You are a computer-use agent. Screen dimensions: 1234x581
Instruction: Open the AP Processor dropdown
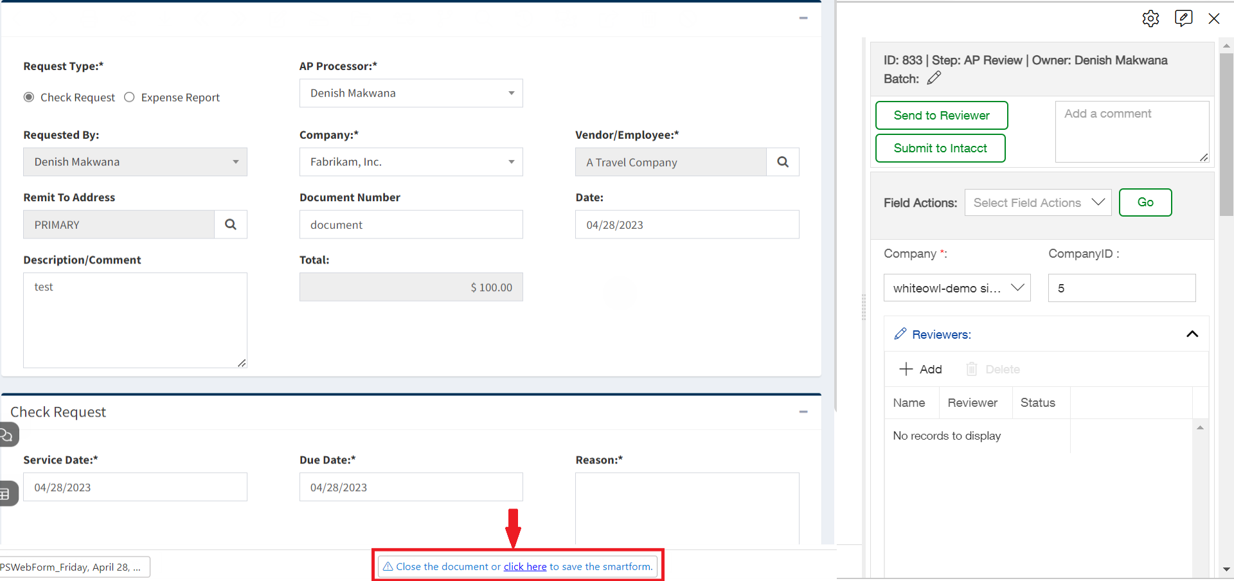[x=411, y=93]
